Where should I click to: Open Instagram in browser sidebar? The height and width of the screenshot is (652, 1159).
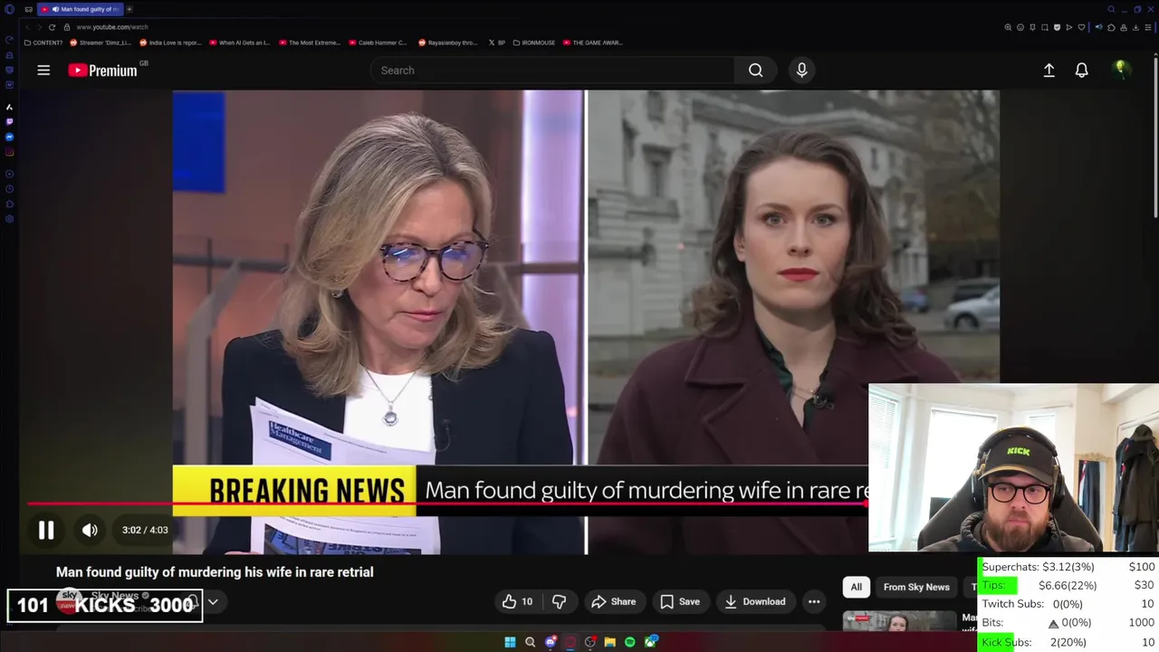tap(9, 152)
